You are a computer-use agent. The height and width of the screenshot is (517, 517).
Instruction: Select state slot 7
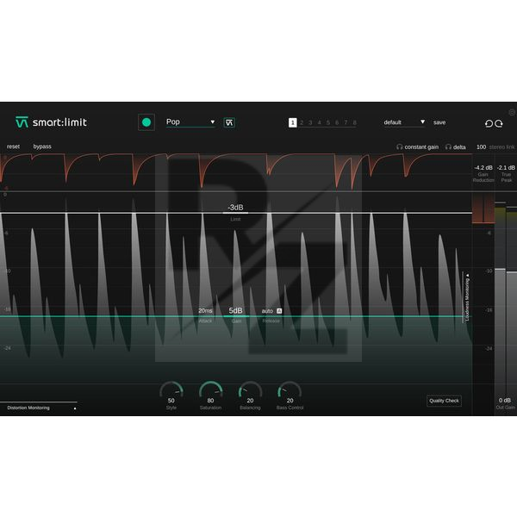click(346, 122)
